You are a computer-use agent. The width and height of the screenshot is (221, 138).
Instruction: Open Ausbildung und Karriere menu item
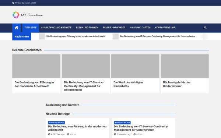coord(56,28)
